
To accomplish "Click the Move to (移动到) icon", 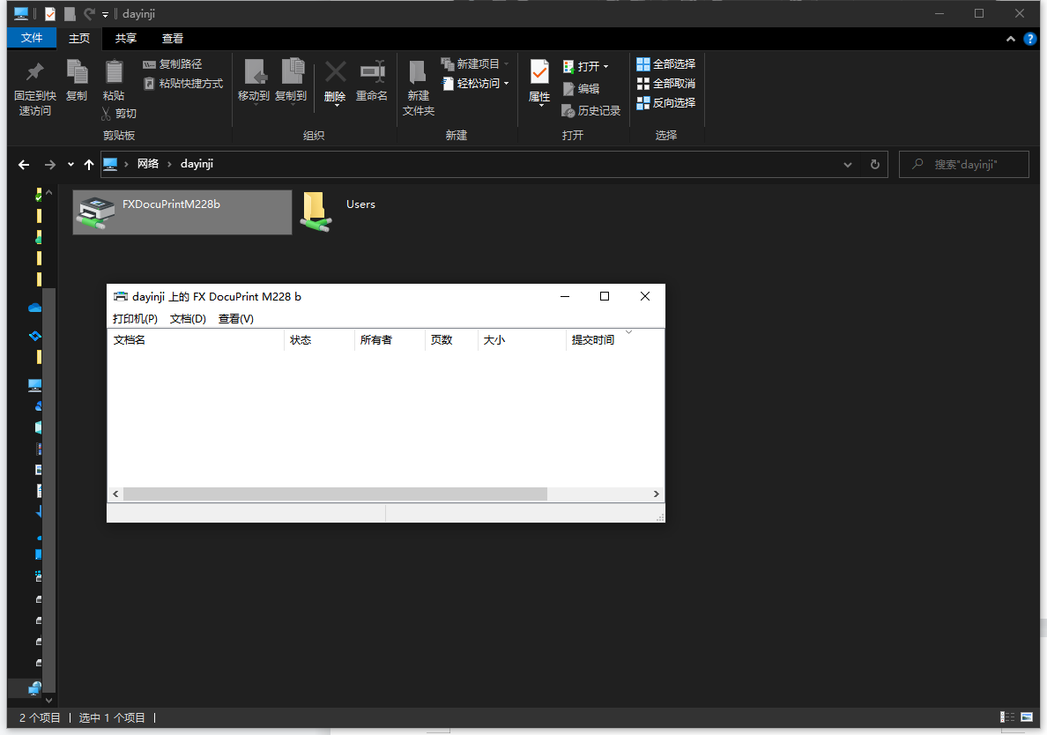I will [x=254, y=72].
